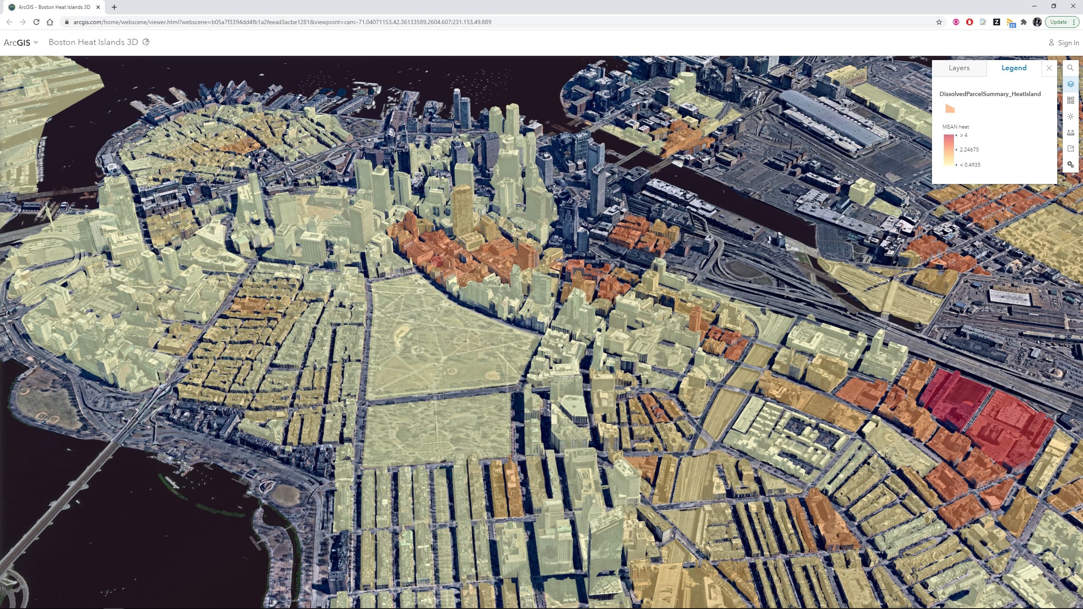
Task: Open the Basemap gallery tool
Action: point(1071,100)
